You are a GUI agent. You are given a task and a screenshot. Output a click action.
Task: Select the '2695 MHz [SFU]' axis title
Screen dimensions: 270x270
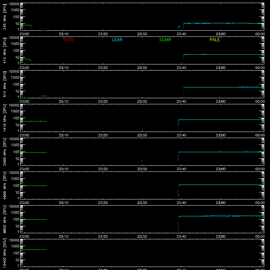pos(5,152)
